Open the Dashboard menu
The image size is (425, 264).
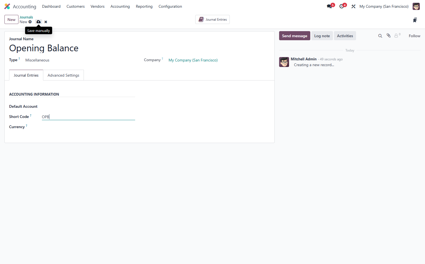click(51, 6)
